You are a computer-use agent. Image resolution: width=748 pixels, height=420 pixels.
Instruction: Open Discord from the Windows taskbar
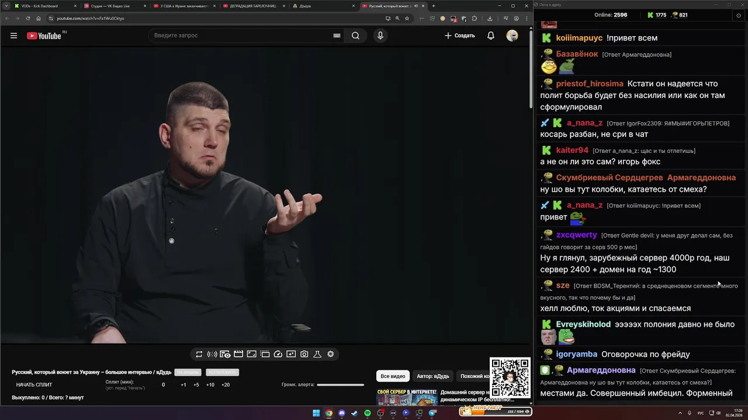pos(342,413)
